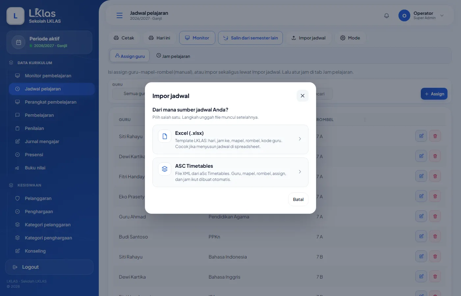The width and height of the screenshot is (461, 296).
Task: Delete the Siti Rahayu Bahasa Indonesia 7 B row
Action: [435, 256]
